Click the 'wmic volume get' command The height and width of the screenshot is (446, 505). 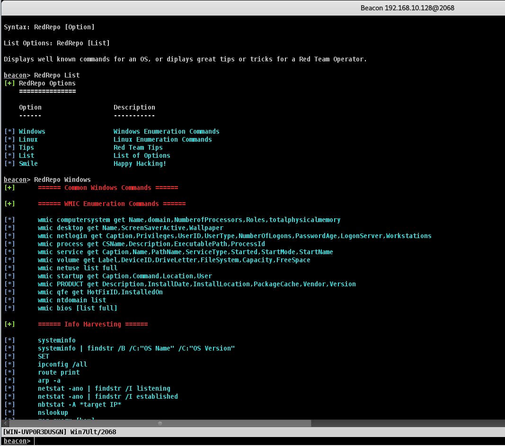[x=174, y=260]
